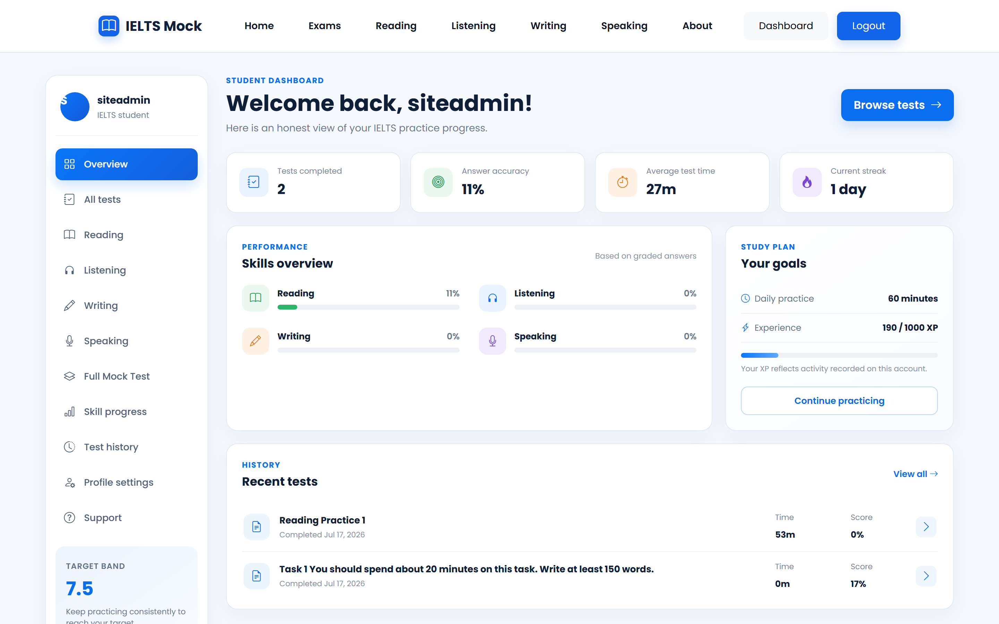
Task: Click the IELTS Mock book logo icon
Action: 109,26
